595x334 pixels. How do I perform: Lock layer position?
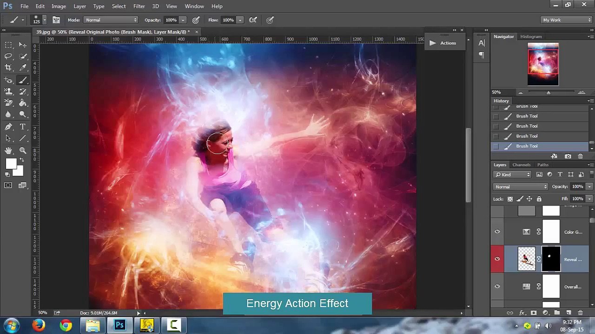[529, 199]
